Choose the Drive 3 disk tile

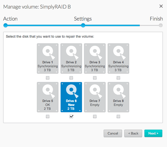pos(95,58)
